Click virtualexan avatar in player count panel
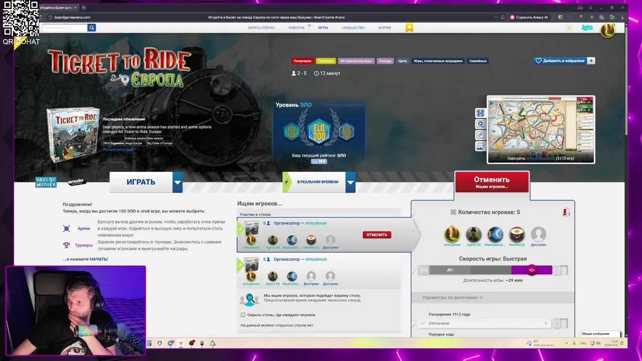Image resolution: width=642 pixels, height=361 pixels. tap(452, 234)
